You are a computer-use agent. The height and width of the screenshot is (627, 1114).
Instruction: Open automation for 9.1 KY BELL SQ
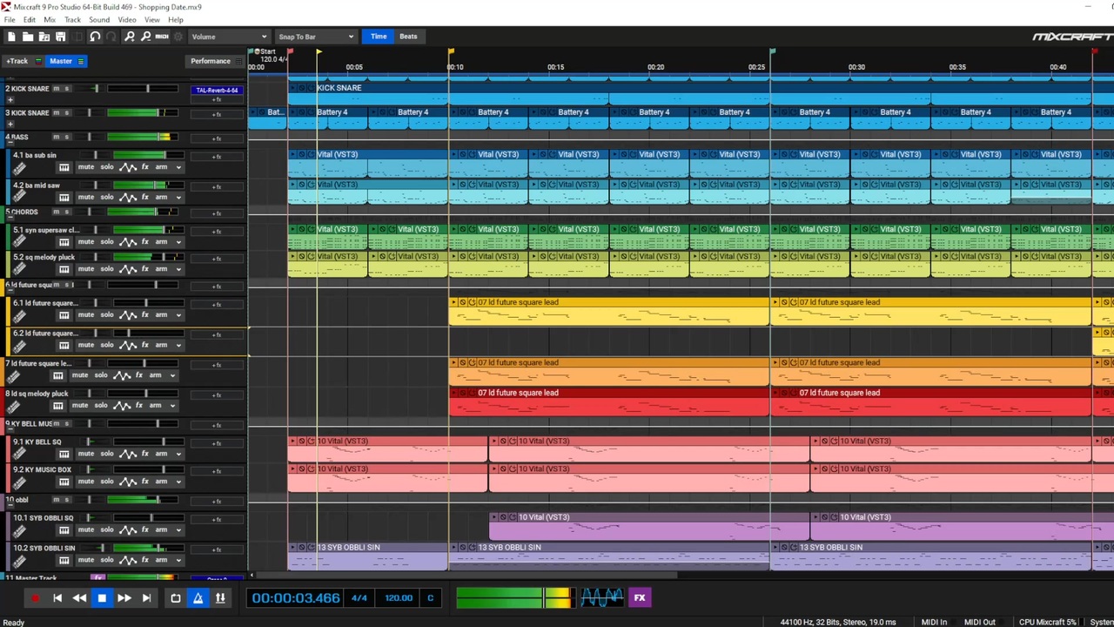[128, 454]
